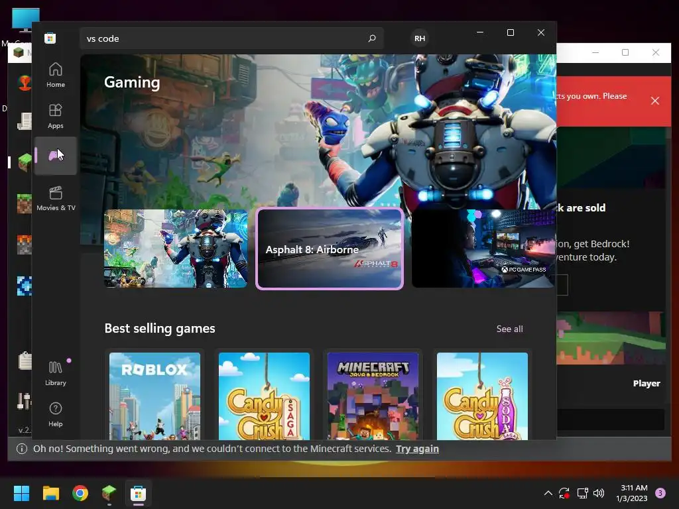
Task: Click the sync tray icon with red dot
Action: [564, 493]
